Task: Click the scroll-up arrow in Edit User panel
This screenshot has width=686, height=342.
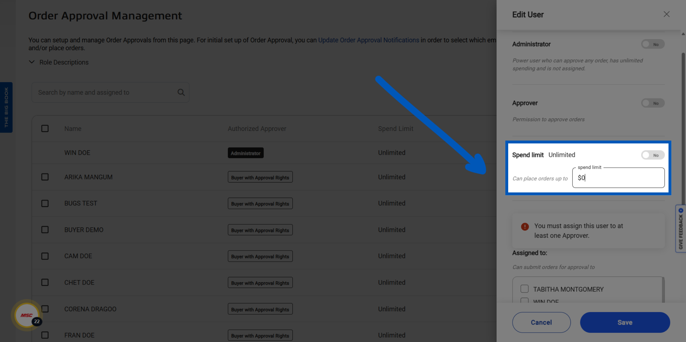Action: (x=683, y=34)
